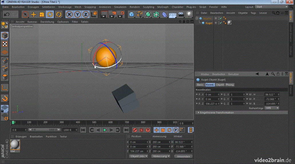Activate the Rotate tool in top toolbar
Viewport: 295px width, 164px height.
(50, 15)
